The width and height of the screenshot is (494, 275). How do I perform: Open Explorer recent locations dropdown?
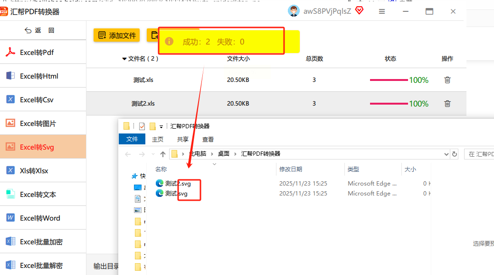(x=153, y=154)
